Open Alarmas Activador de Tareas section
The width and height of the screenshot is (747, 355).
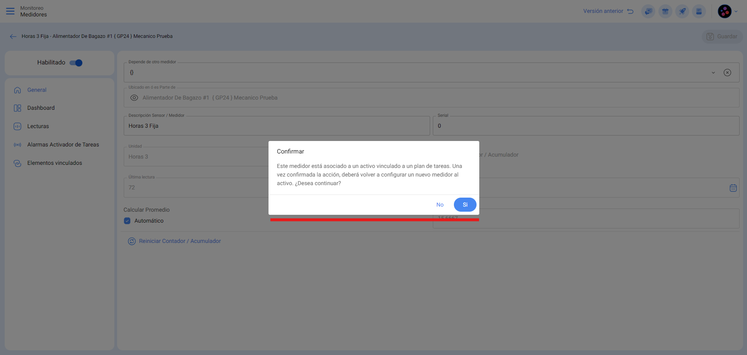(x=63, y=144)
